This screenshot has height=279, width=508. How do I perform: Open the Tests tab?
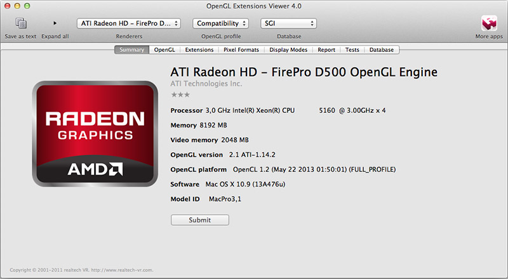(352, 49)
